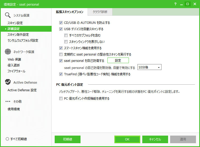Open スキャン設定 in the sidebar
200x147 pixels.
(15, 23)
